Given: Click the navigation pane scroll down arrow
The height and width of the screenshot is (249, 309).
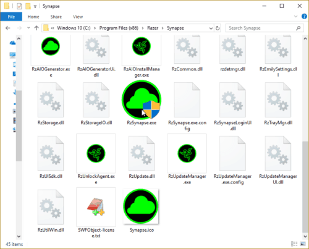Looking at the screenshot, I should (19, 236).
